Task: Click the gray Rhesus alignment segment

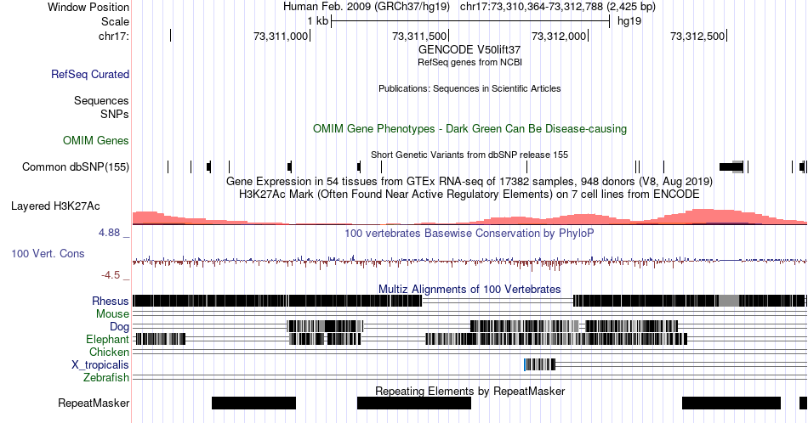Action: pyautogui.click(x=729, y=301)
